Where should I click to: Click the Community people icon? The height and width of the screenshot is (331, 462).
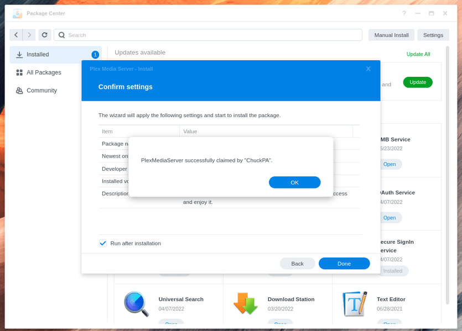click(19, 91)
